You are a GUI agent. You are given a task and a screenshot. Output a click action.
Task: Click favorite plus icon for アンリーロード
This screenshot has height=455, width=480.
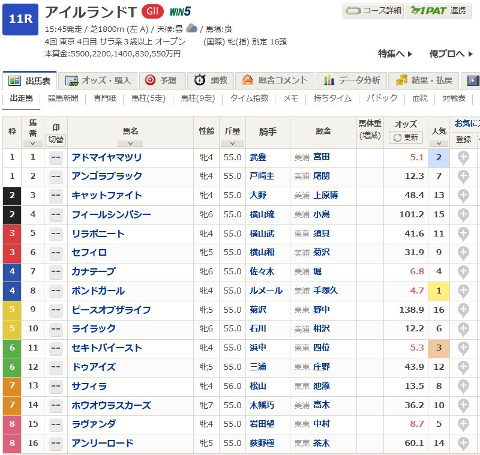463,444
